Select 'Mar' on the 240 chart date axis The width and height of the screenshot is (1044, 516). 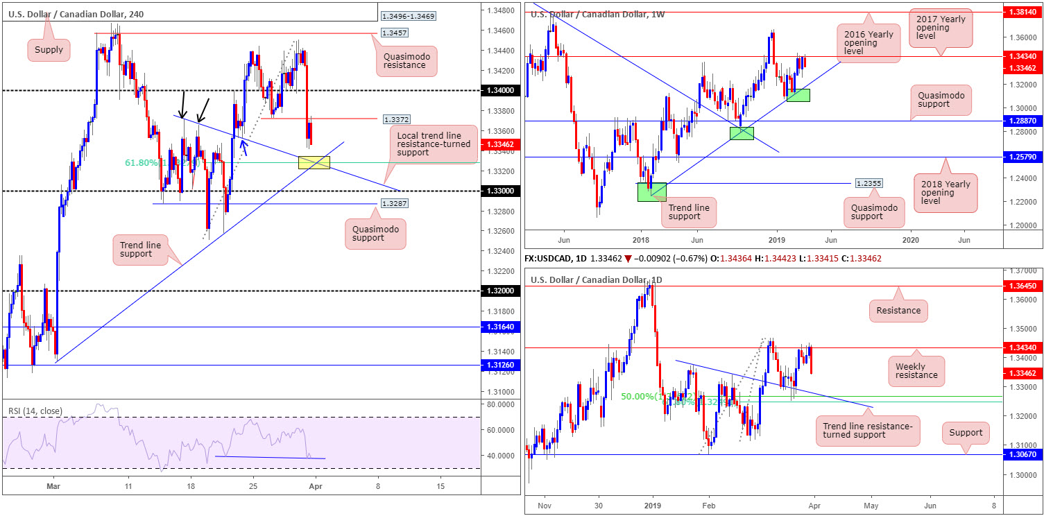pyautogui.click(x=53, y=487)
